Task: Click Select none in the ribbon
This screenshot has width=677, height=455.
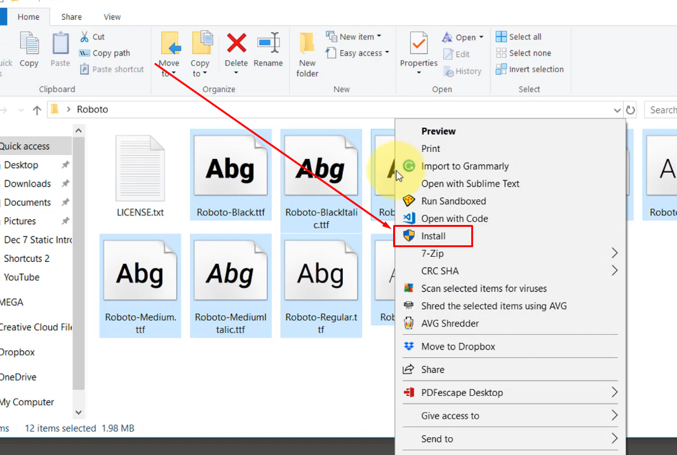Action: 523,53
